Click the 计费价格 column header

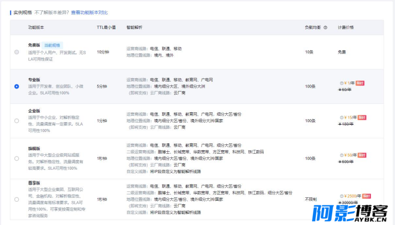click(x=346, y=27)
